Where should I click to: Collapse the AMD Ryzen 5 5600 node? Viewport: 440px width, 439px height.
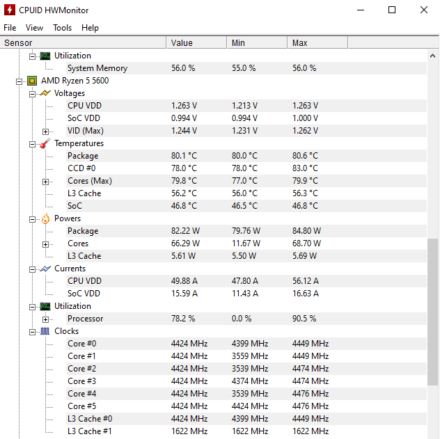19,81
